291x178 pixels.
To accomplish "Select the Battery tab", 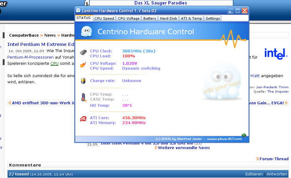I will tap(150, 19).
